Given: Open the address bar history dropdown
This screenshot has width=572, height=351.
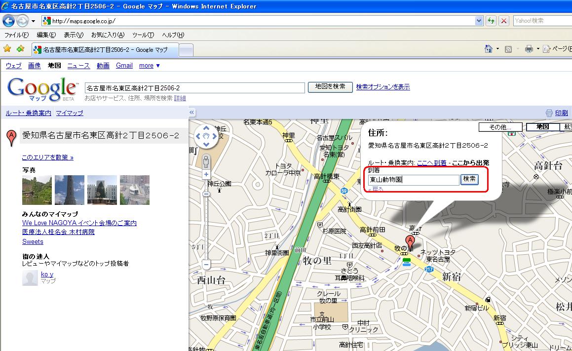Looking at the screenshot, I should click(479, 21).
